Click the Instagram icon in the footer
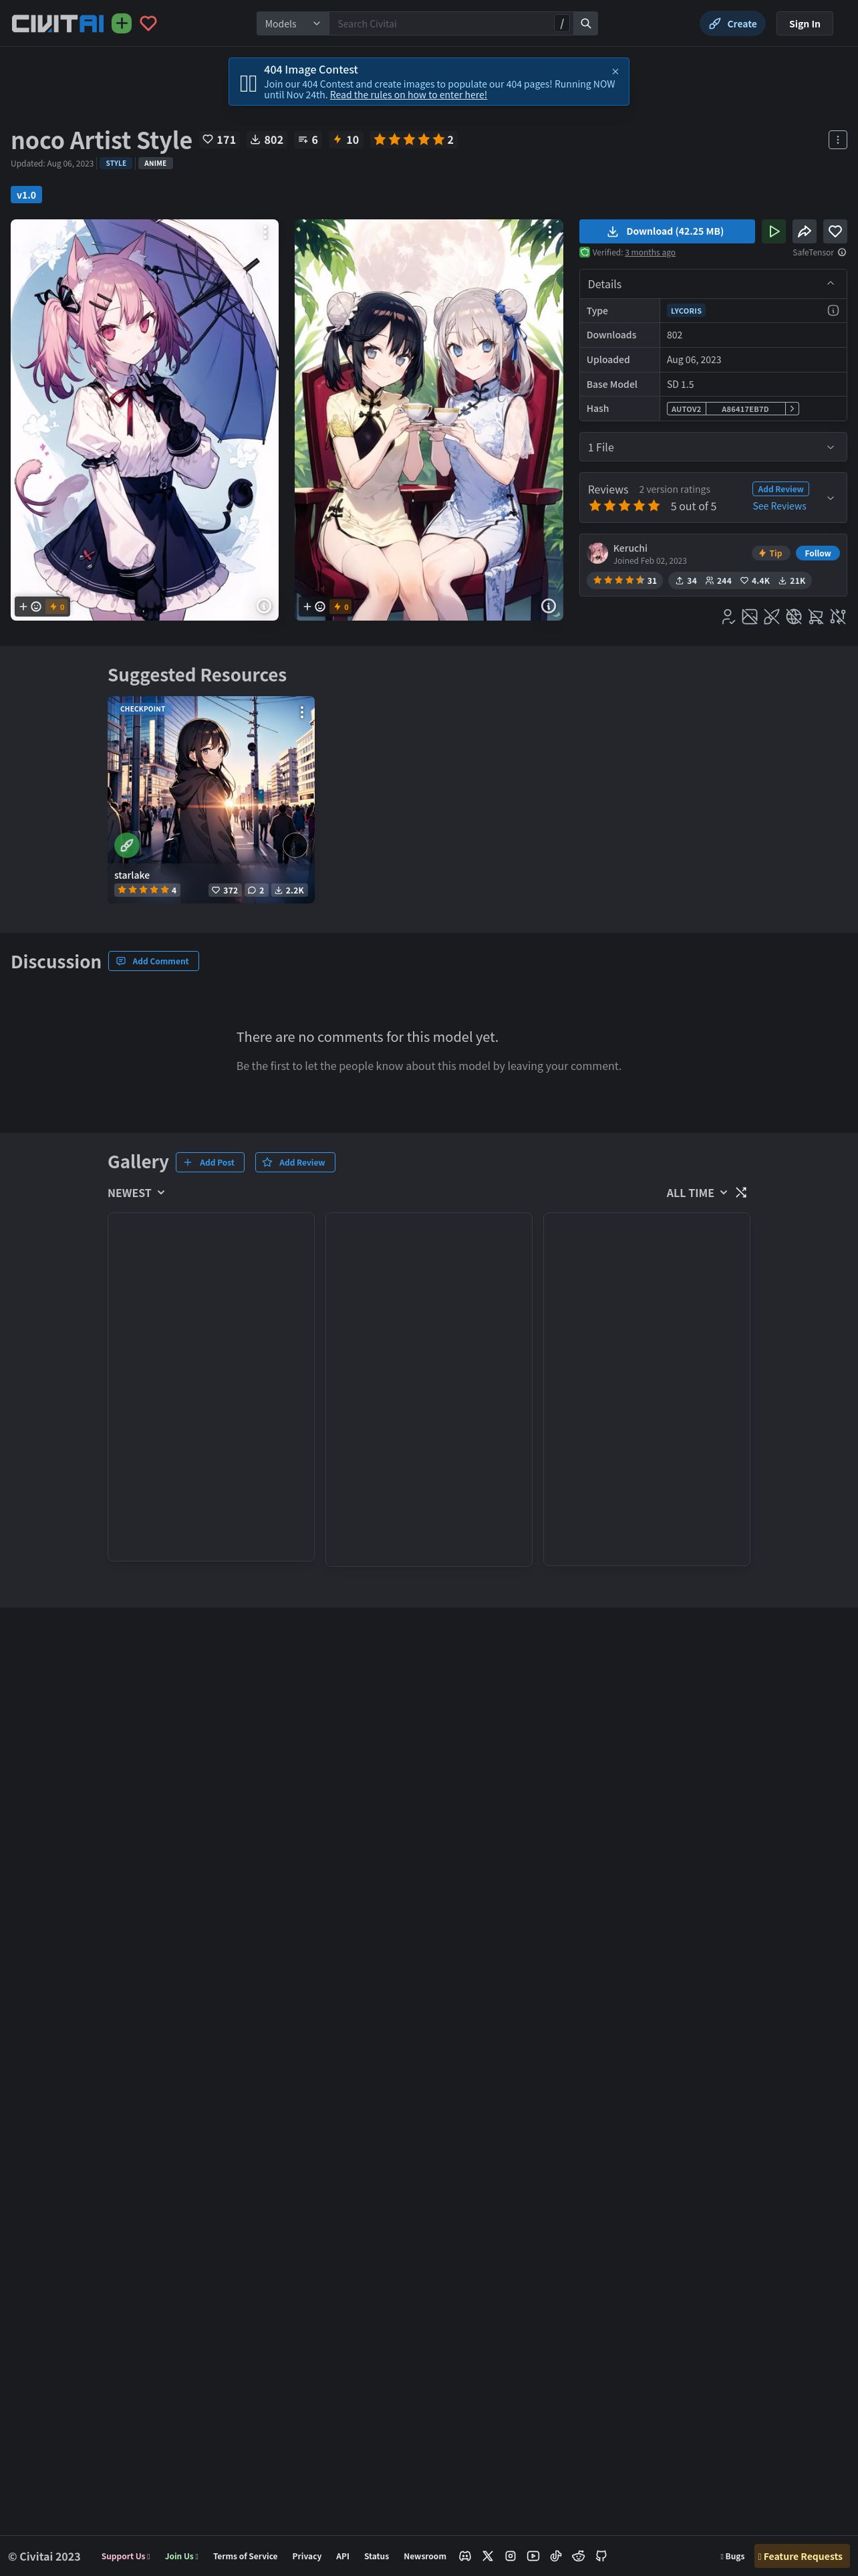 pyautogui.click(x=511, y=2555)
